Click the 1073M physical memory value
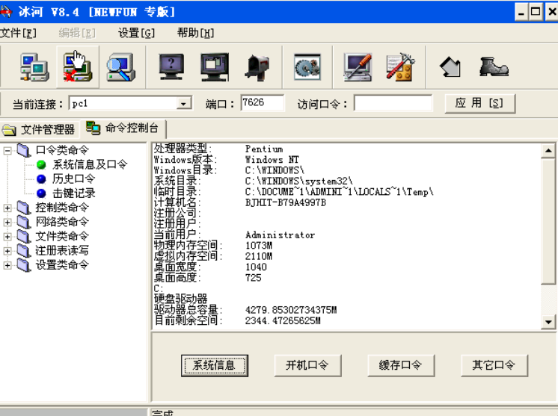This screenshot has height=416, width=558. [259, 246]
